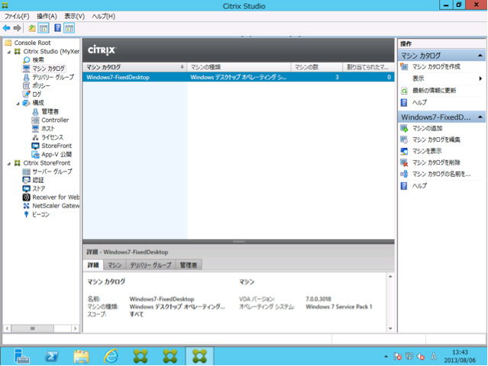Open the 操作(A) menu

47,16
